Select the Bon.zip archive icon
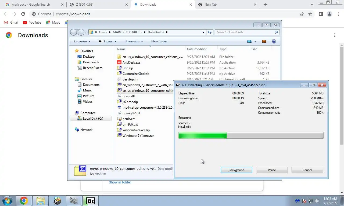This screenshot has height=206, width=344. [x=120, y=68]
